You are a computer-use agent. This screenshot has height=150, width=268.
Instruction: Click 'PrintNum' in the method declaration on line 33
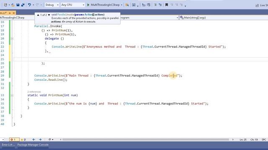click(x=55, y=95)
